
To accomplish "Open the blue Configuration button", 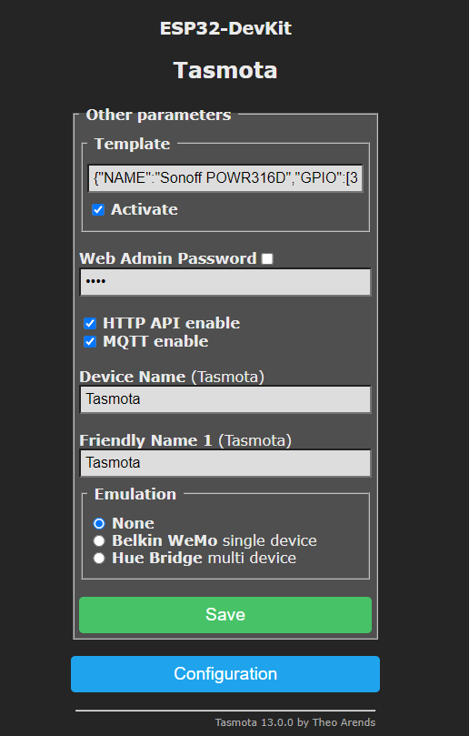I will (x=225, y=674).
